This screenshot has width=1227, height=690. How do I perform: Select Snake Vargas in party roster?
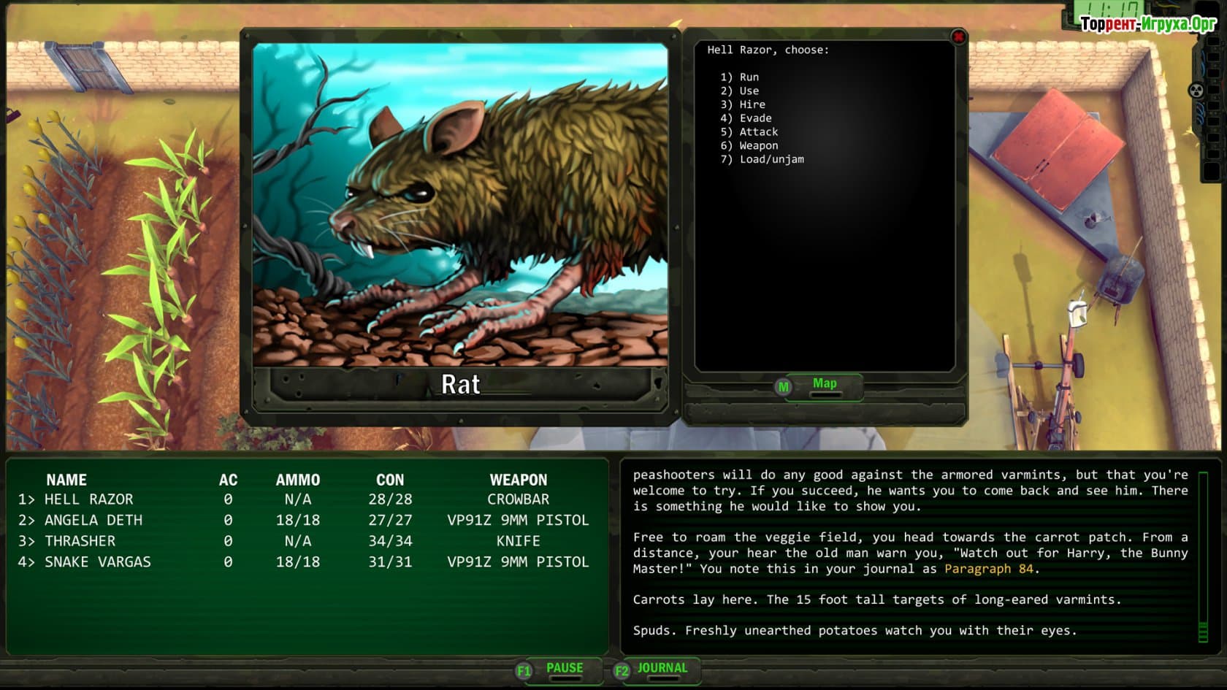97,562
